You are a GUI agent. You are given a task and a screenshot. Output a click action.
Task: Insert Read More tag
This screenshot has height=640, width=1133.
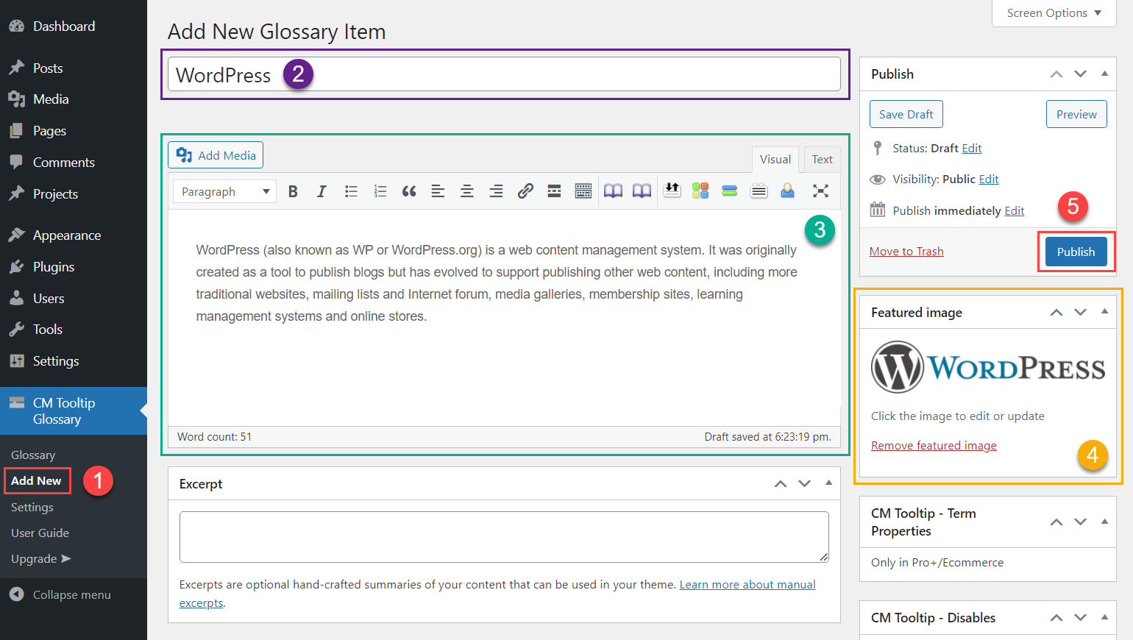[554, 191]
